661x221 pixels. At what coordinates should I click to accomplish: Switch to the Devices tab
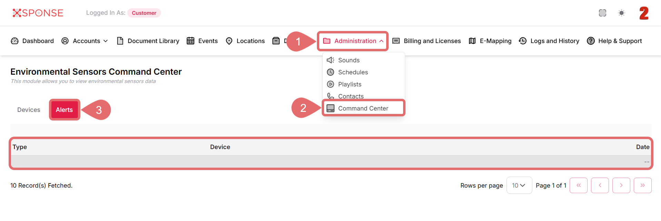29,110
